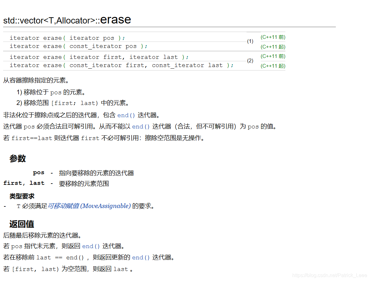Click the end() link in 返回值 section
Image resolution: width=370 pixels, height=281 pixels.
coord(91,246)
